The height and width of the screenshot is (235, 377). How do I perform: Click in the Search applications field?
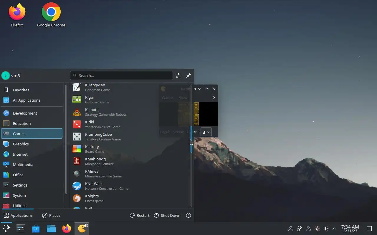[x=121, y=75]
